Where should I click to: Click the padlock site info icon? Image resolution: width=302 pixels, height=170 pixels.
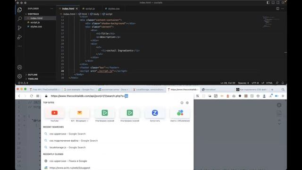click(46, 96)
